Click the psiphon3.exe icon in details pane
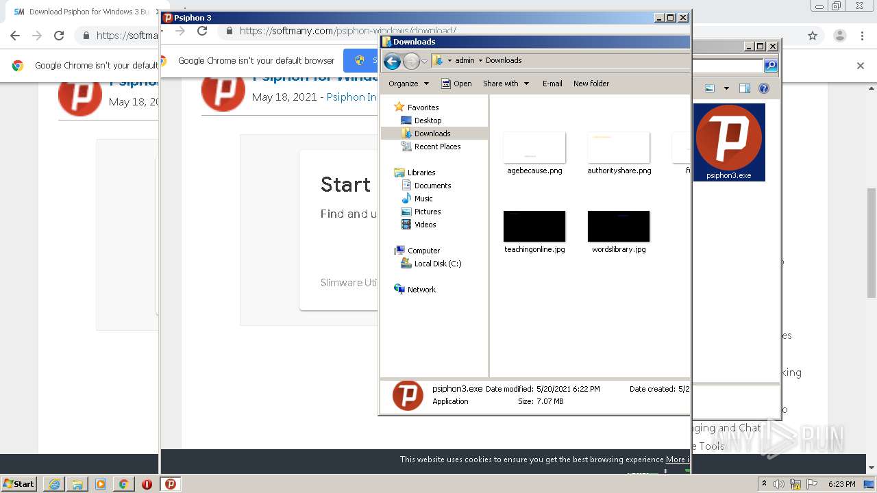 coord(408,396)
